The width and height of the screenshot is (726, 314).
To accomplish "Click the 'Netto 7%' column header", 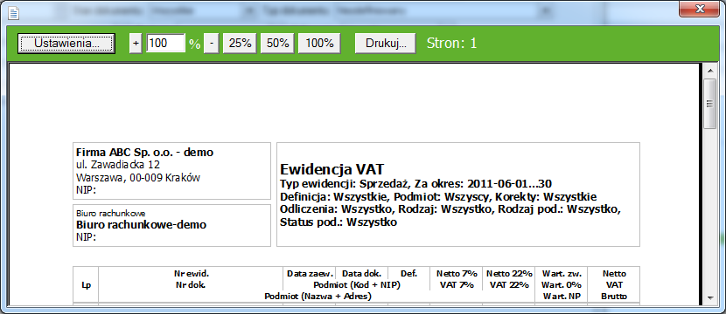I will tap(457, 273).
